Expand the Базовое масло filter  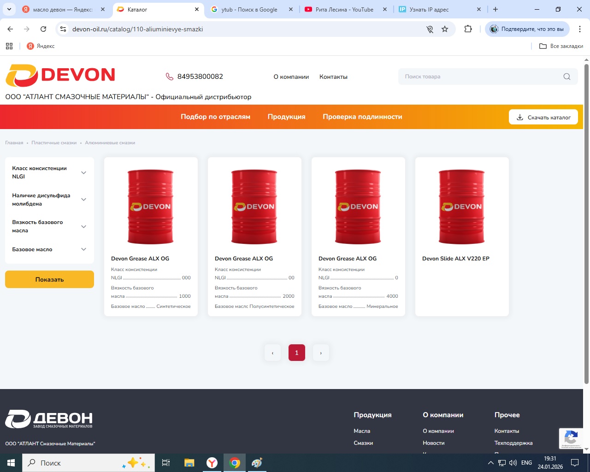(49, 249)
